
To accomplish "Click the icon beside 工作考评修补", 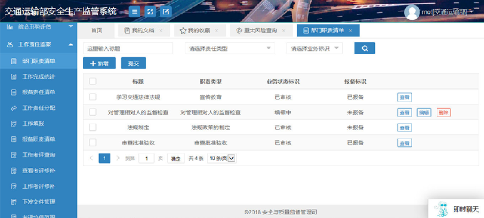I will (14, 186).
